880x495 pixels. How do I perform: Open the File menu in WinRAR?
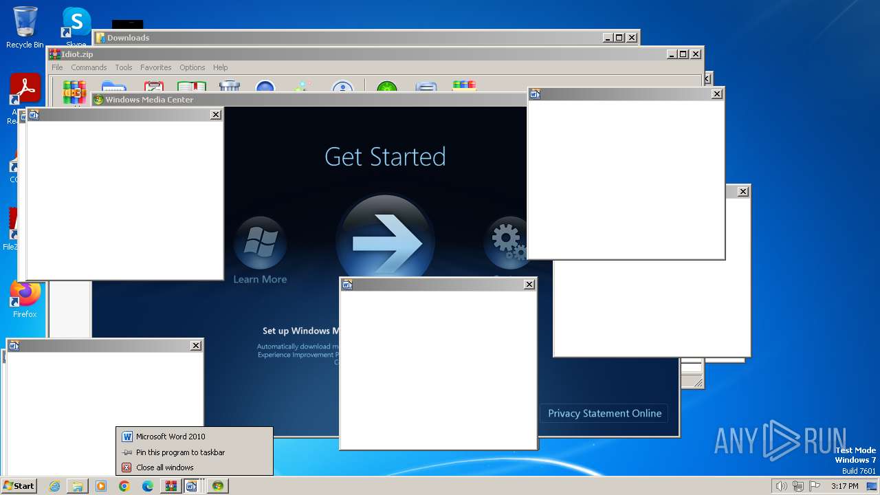coord(57,67)
